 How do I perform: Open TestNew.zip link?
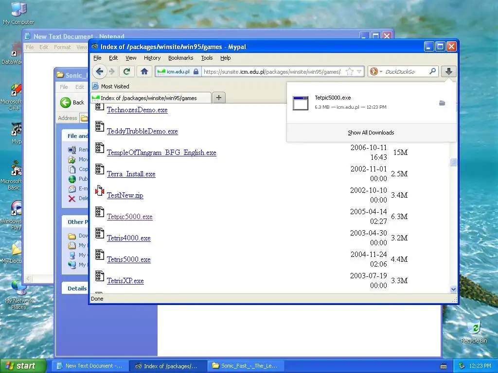coord(125,195)
